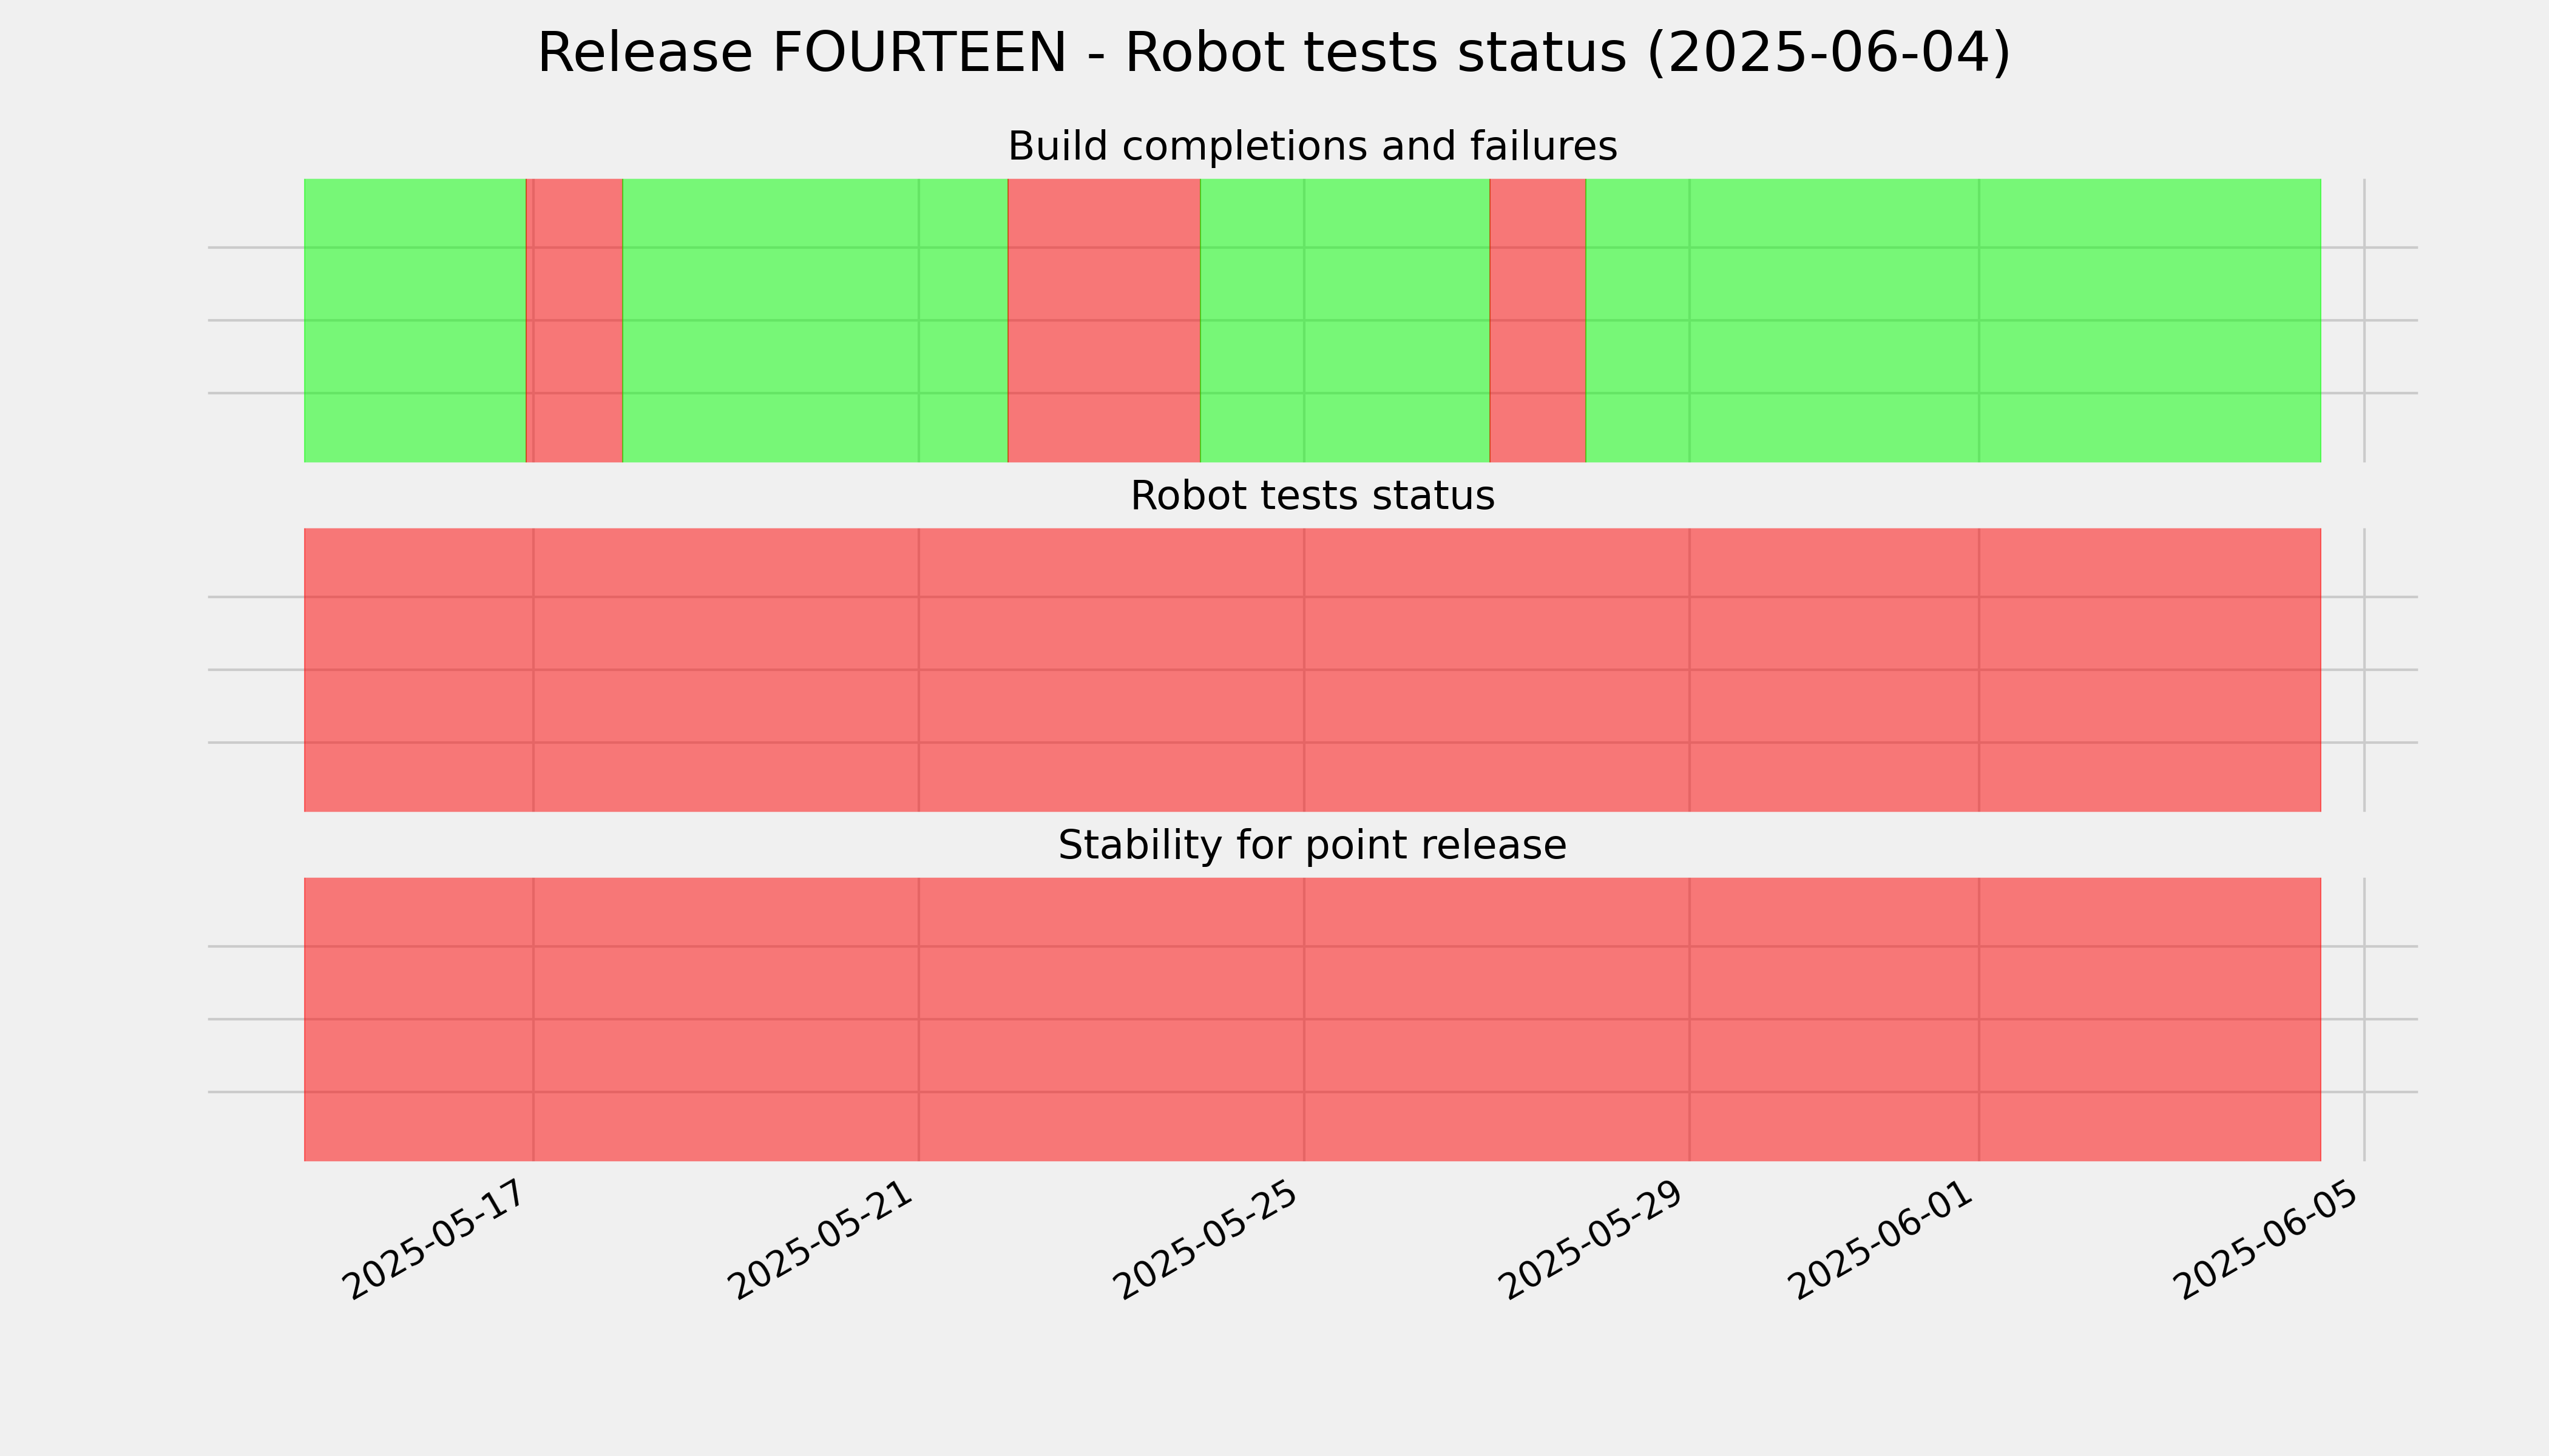Click the green build segment around 05-21
This screenshot has width=2549, height=1456.
(815, 320)
